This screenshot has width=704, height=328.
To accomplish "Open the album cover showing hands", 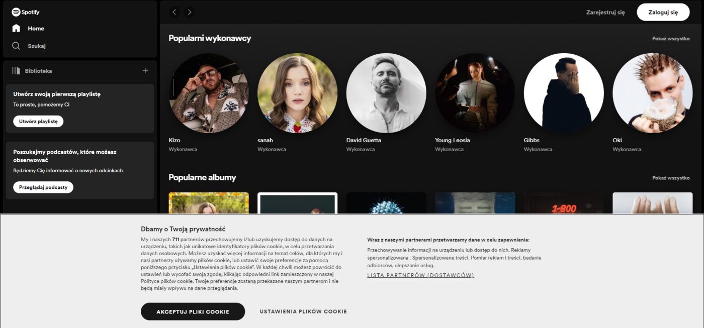I will (653, 203).
